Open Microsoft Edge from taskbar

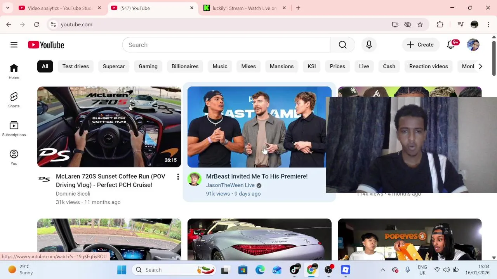[260, 270]
